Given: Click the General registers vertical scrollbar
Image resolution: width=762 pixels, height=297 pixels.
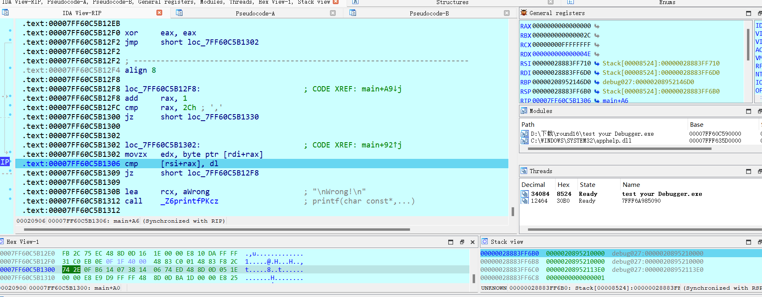Looking at the screenshot, I should [748, 45].
